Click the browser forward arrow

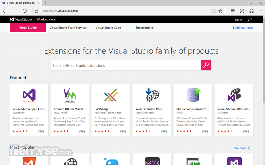click(15, 11)
